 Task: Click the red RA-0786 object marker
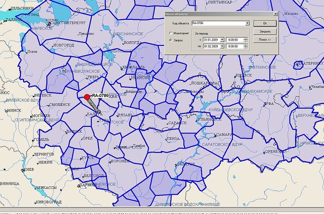click(x=87, y=97)
